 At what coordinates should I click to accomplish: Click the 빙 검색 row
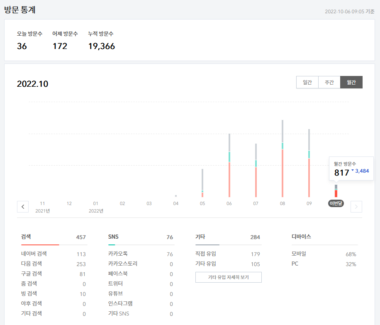tap(54, 294)
